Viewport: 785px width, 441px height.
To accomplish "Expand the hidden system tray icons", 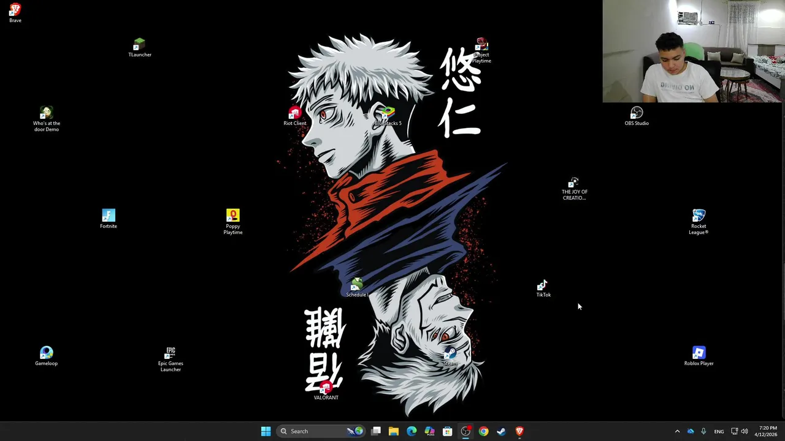I will click(x=677, y=431).
